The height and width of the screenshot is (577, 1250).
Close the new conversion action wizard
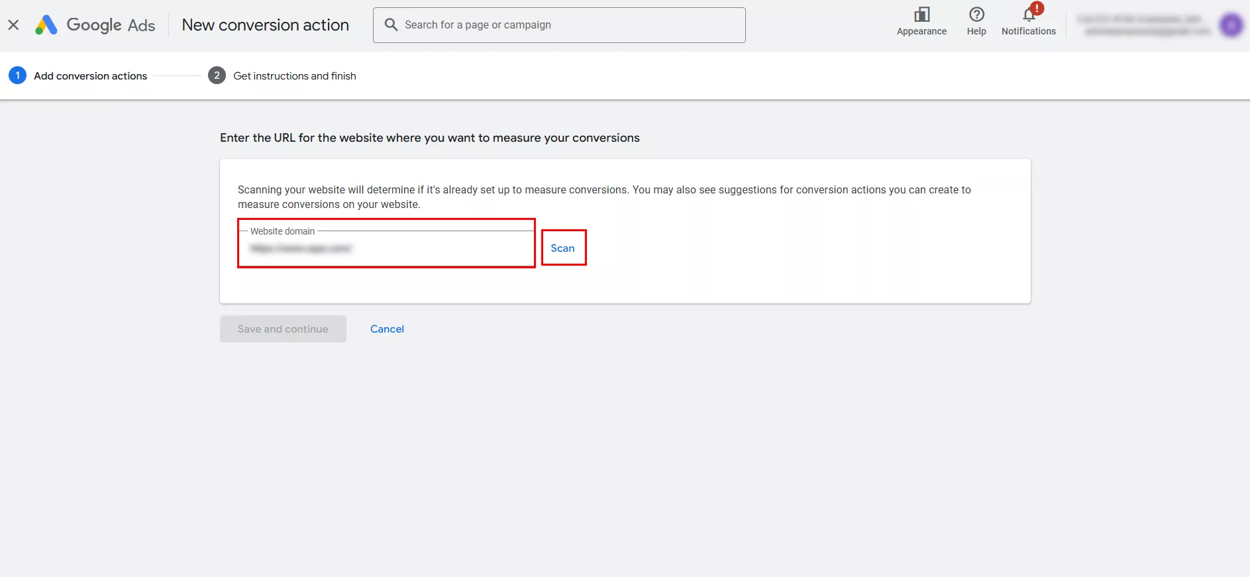[x=13, y=25]
